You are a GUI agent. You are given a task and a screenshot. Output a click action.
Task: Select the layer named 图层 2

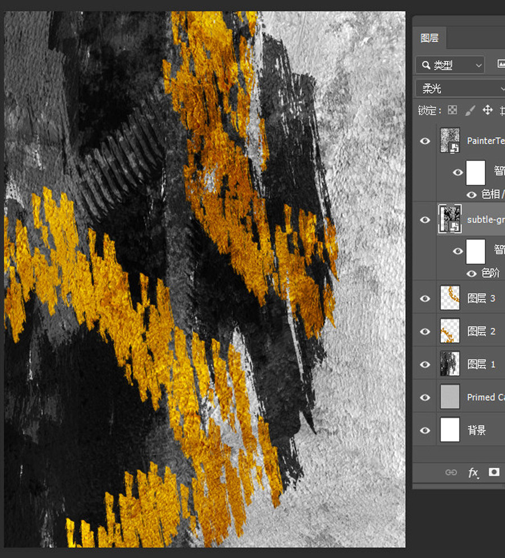pyautogui.click(x=481, y=332)
